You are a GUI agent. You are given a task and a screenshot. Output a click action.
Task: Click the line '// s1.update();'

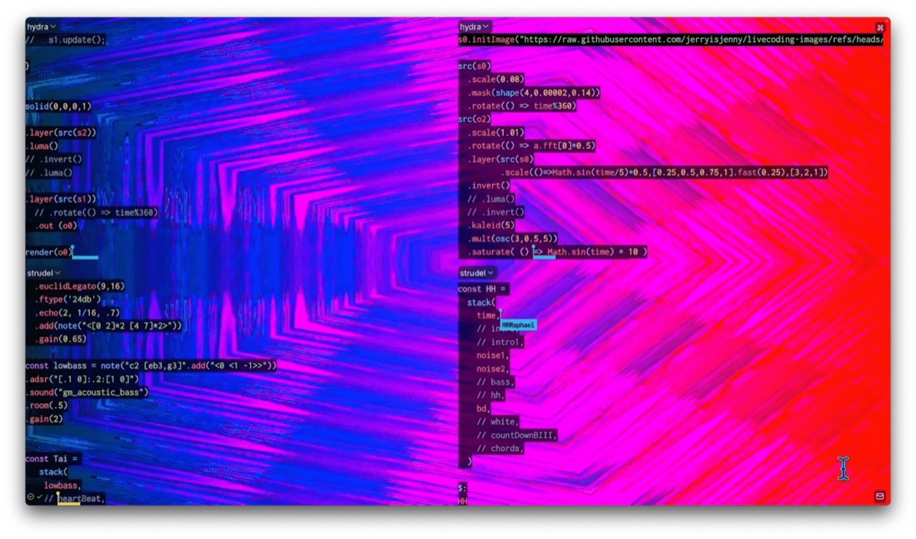[x=66, y=40]
